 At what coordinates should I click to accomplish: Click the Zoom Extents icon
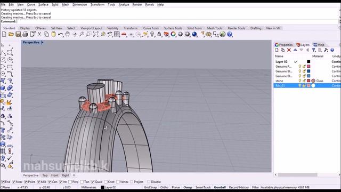(x=96, y=34)
